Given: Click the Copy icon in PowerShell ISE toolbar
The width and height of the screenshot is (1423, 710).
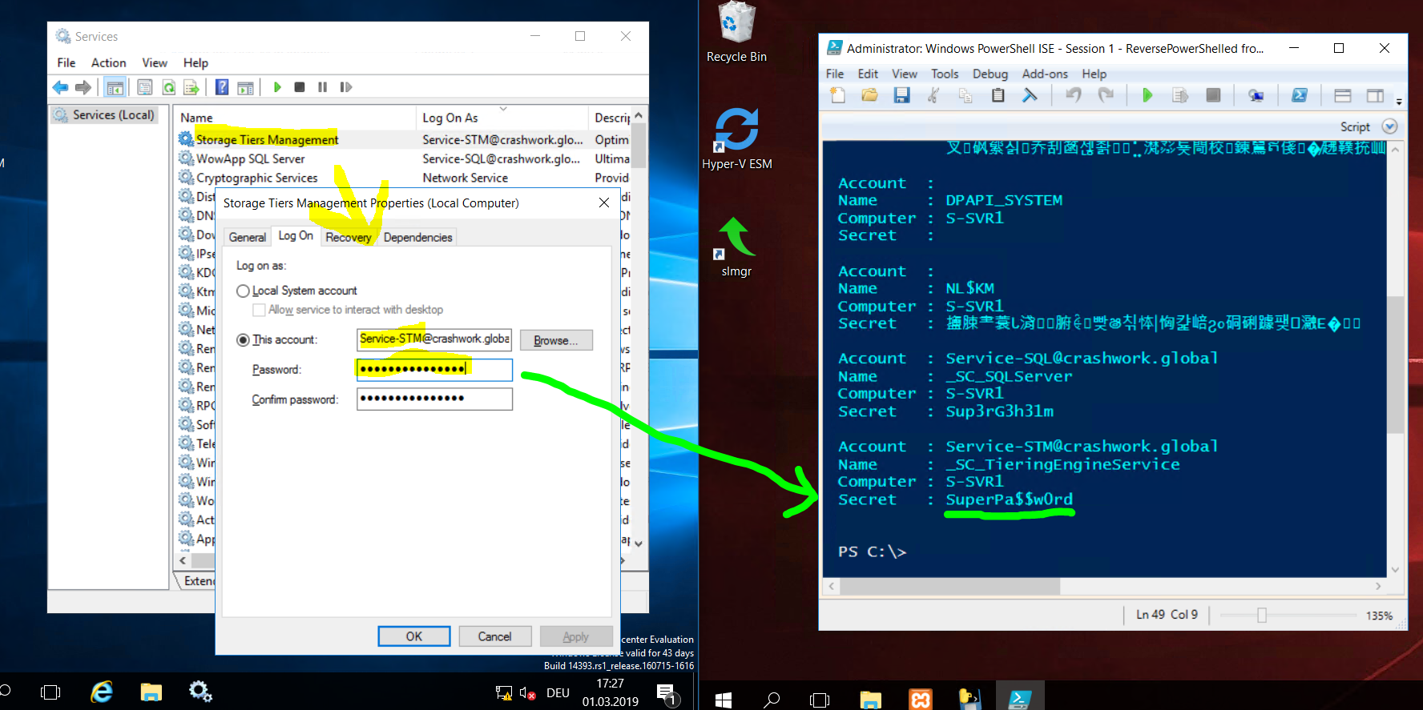Looking at the screenshot, I should [965, 95].
